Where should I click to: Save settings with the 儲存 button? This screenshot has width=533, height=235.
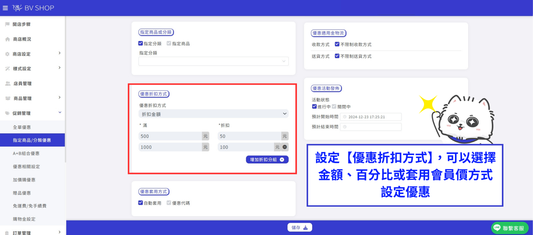click(300, 228)
